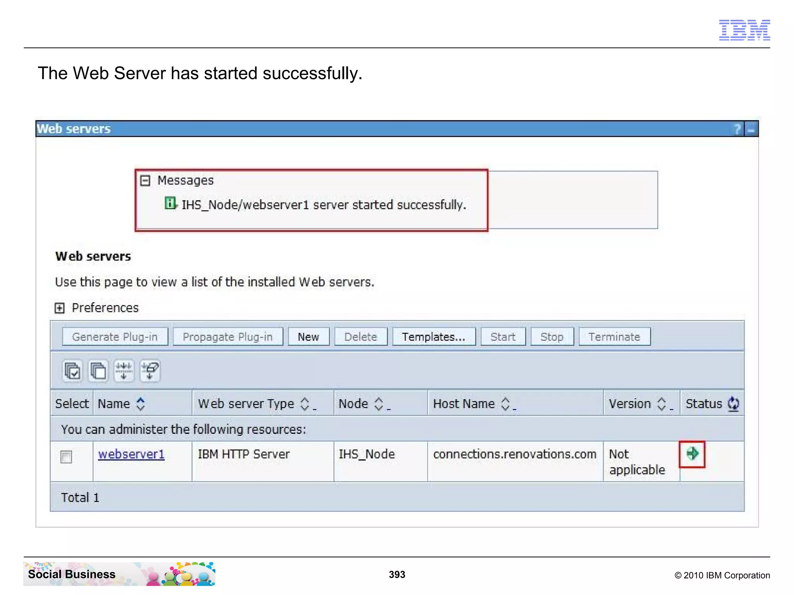Screen dimensions: 794x595
Task: Minimize the Web servers portlet with dash icon
Action: (x=751, y=129)
